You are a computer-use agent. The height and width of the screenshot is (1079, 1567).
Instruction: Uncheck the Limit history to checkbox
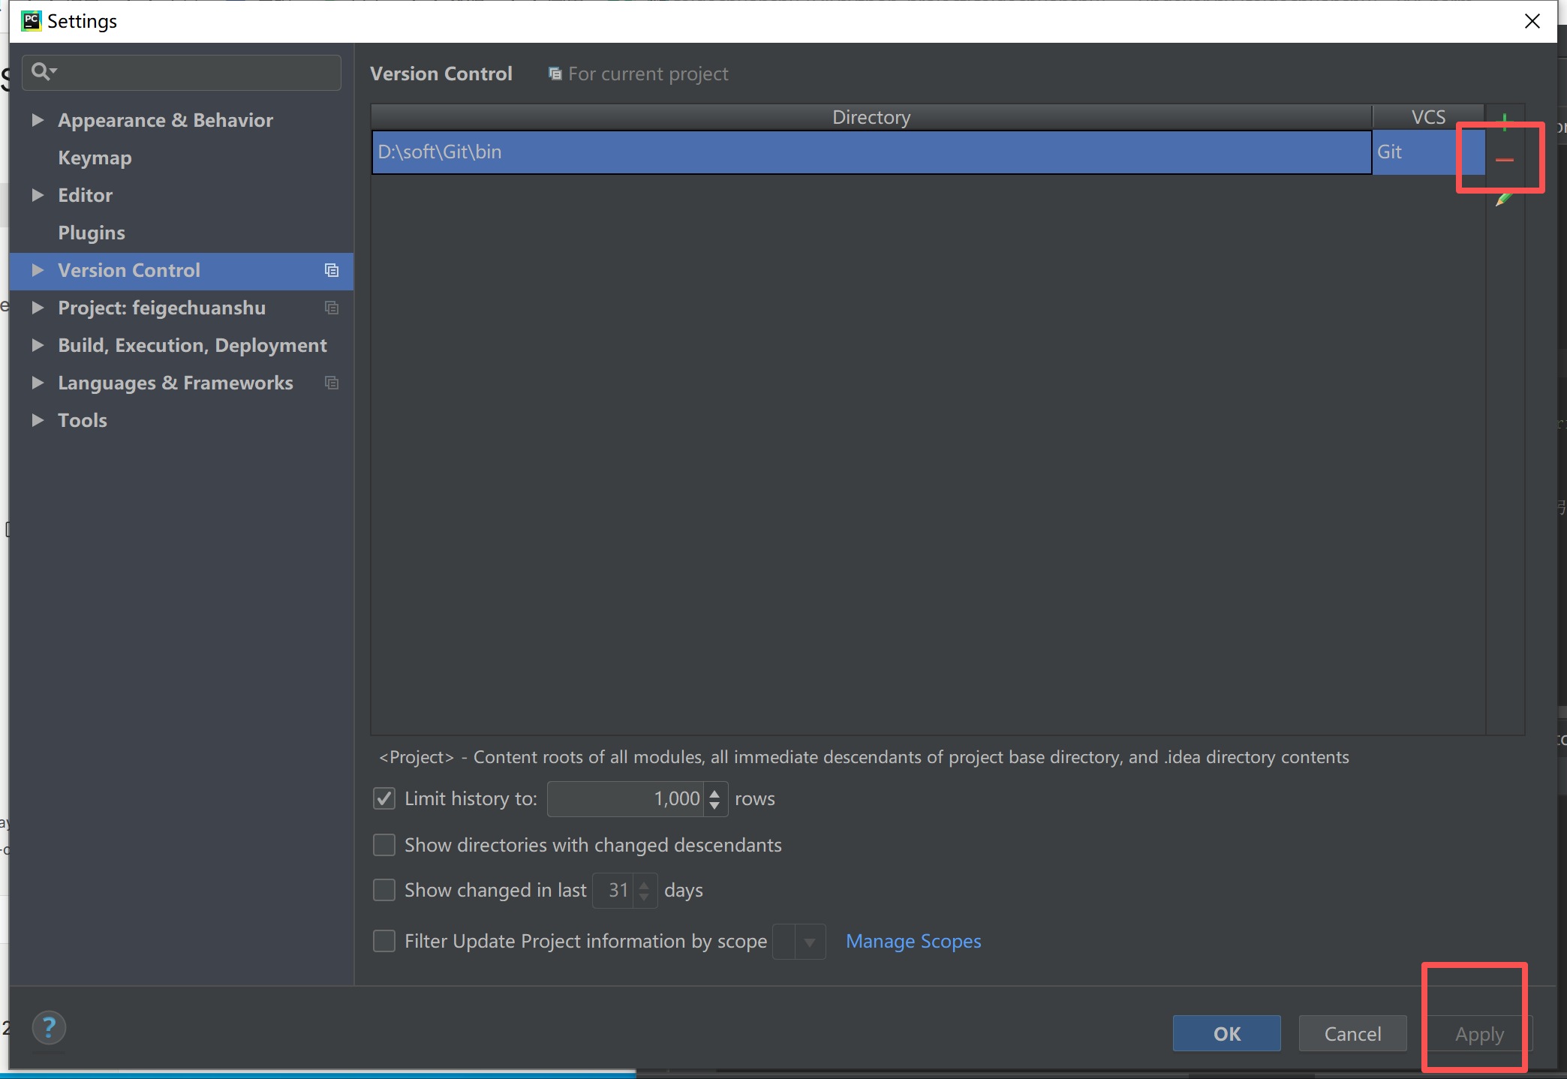pos(383,798)
